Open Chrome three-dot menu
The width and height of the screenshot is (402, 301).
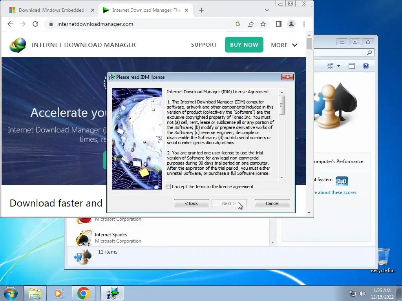coord(304,24)
